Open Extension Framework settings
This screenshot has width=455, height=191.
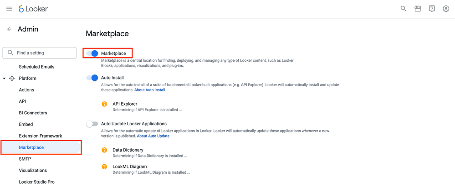41,136
